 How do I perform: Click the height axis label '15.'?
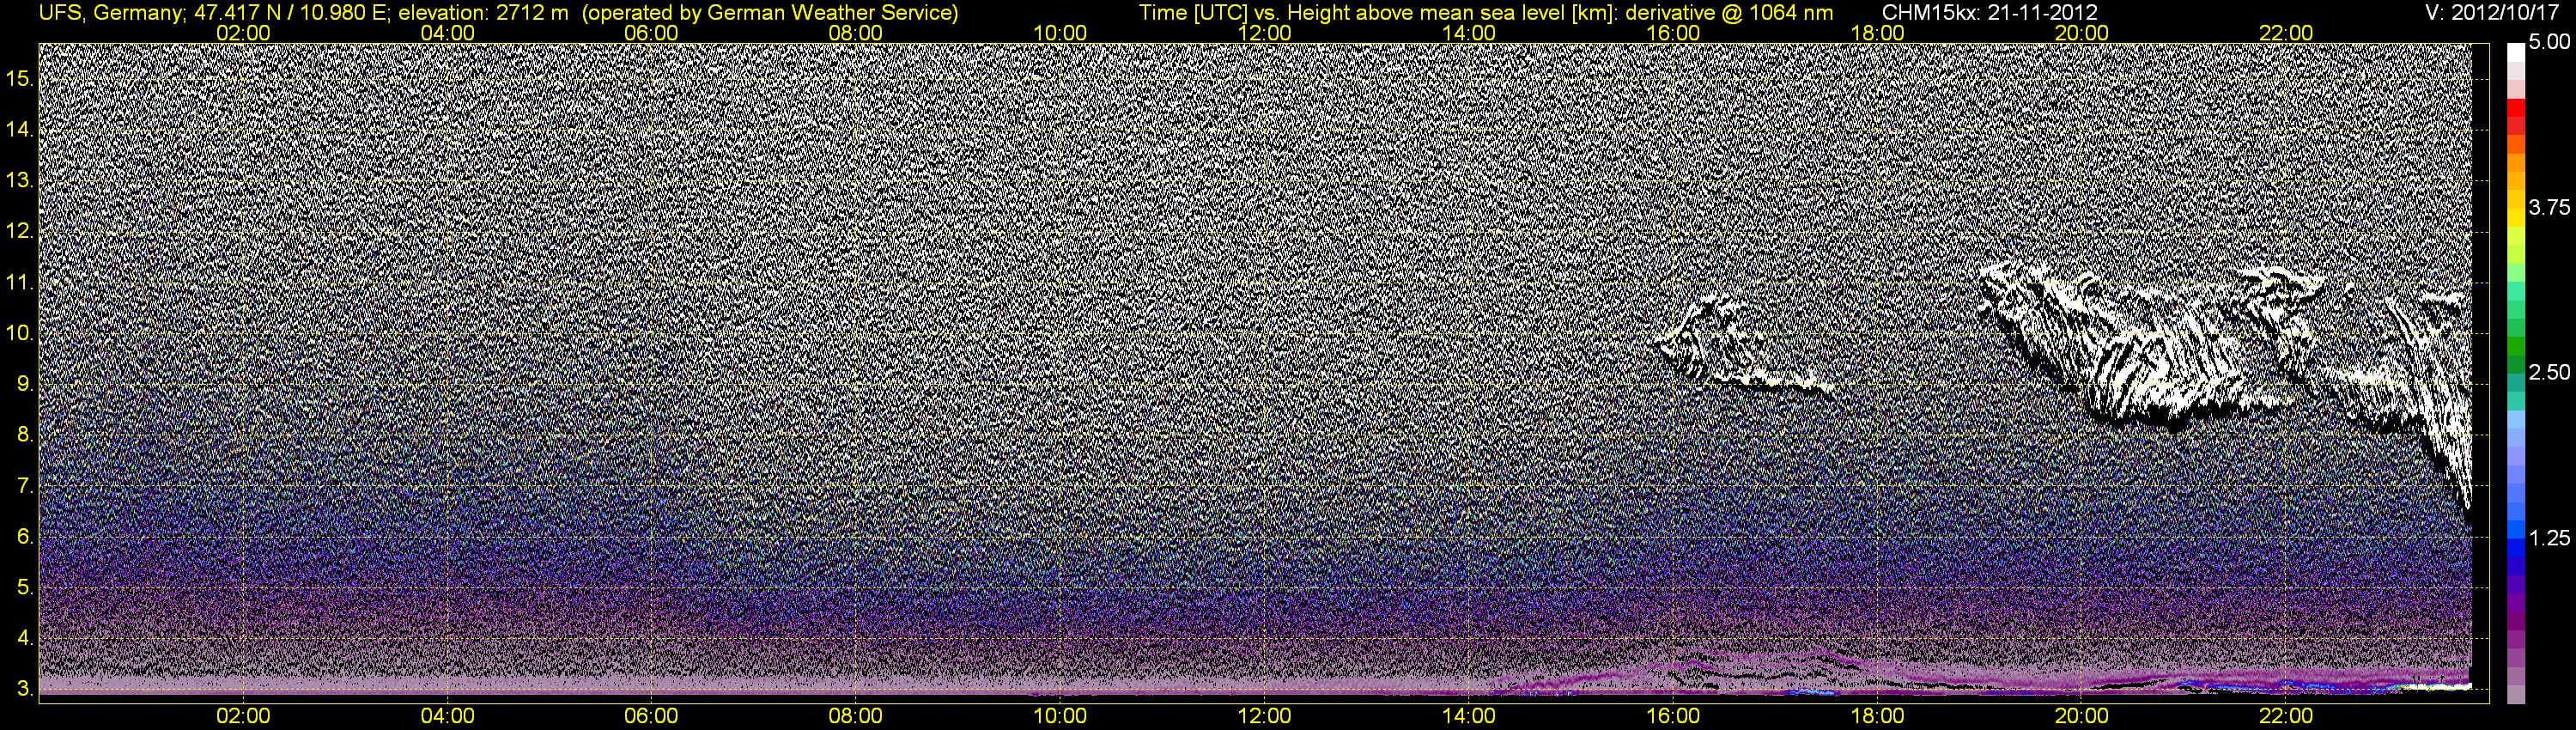tap(20, 78)
